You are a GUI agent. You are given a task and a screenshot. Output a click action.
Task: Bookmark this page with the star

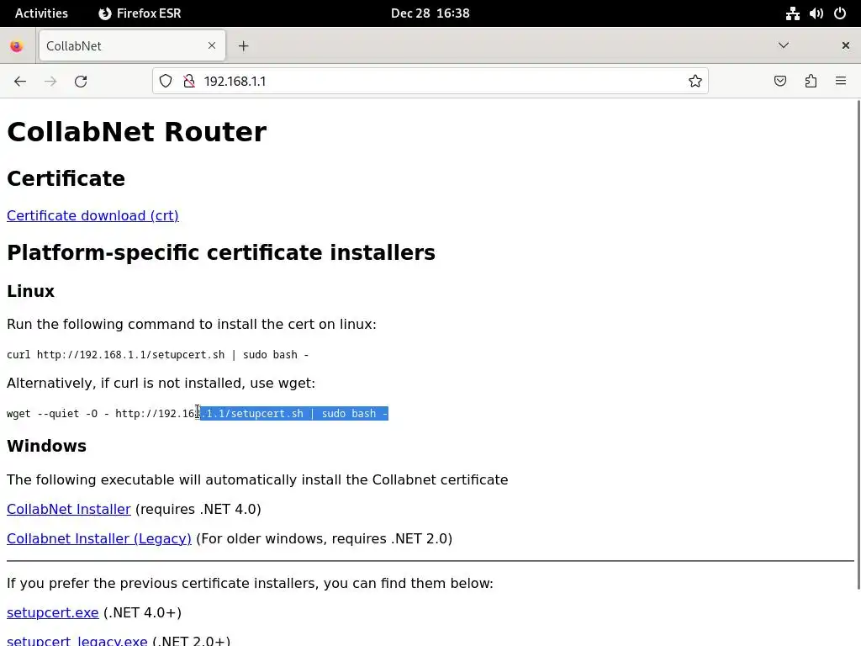pyautogui.click(x=695, y=82)
